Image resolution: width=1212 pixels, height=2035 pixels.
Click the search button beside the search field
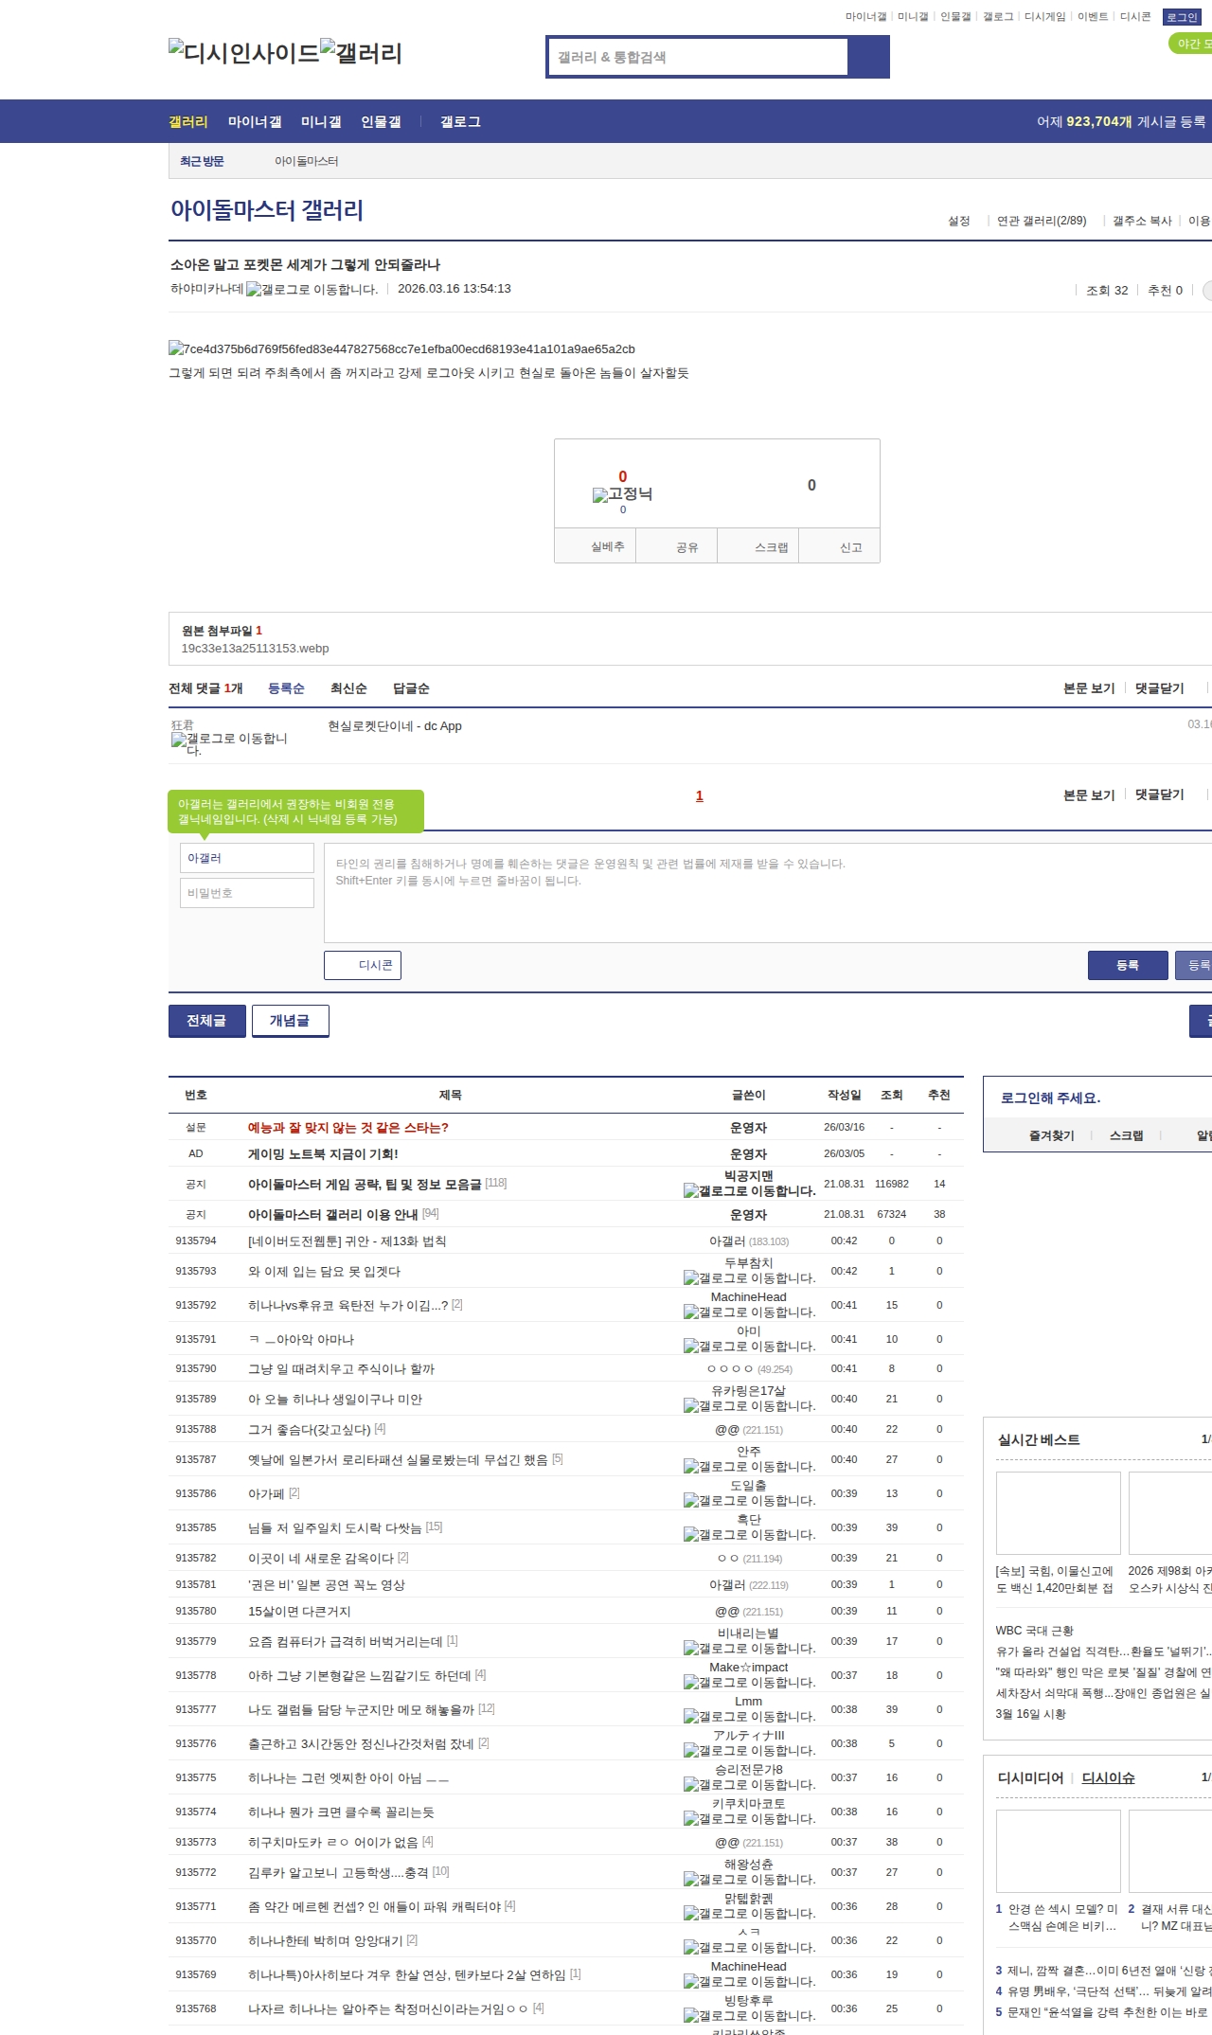click(x=868, y=57)
